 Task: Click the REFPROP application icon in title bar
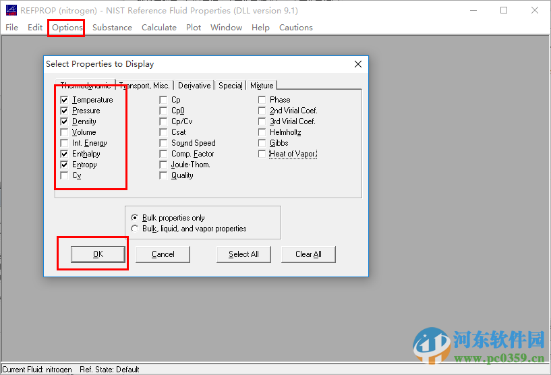coord(11,10)
